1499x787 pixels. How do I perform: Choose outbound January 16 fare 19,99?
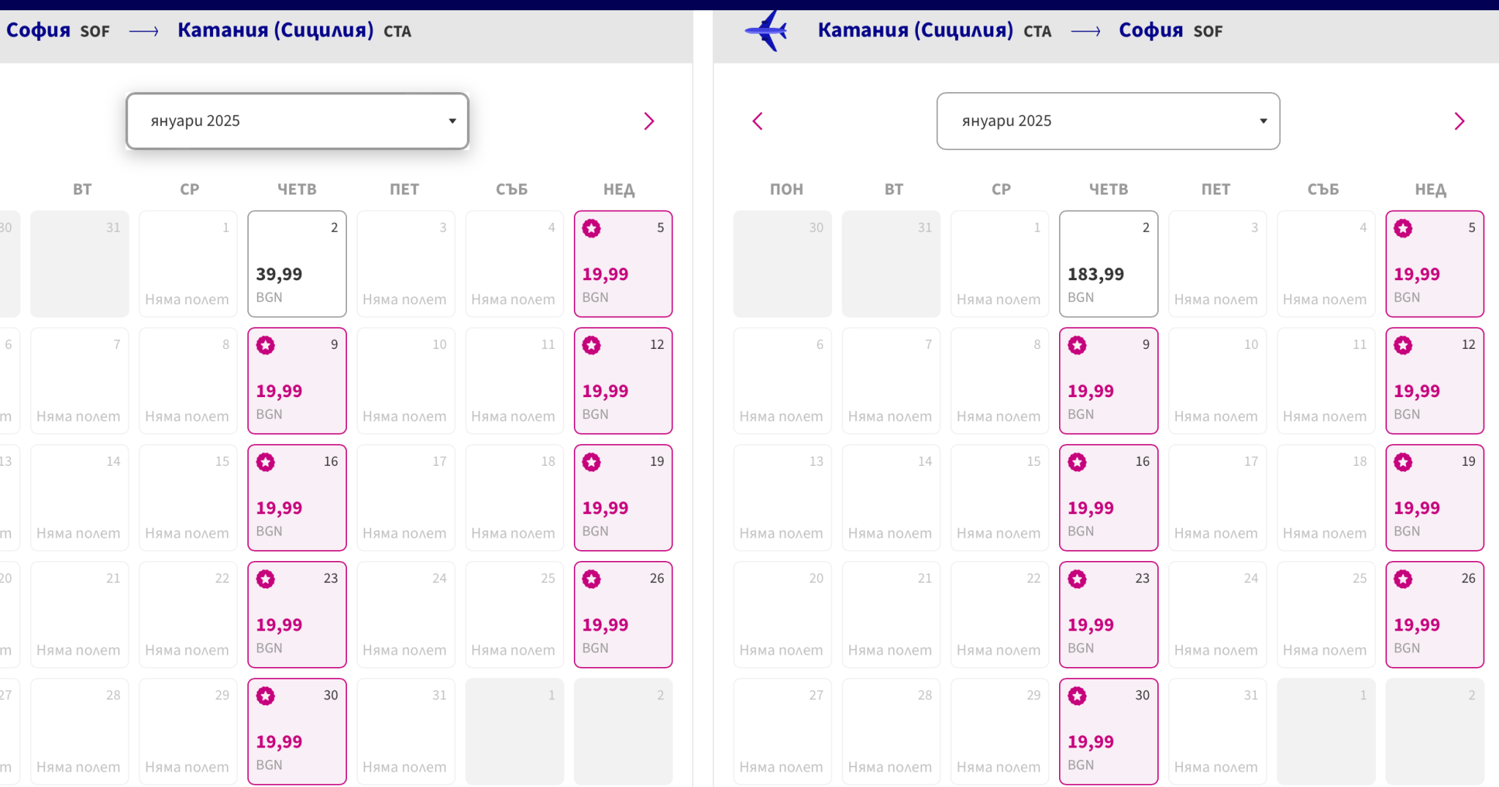(x=297, y=498)
